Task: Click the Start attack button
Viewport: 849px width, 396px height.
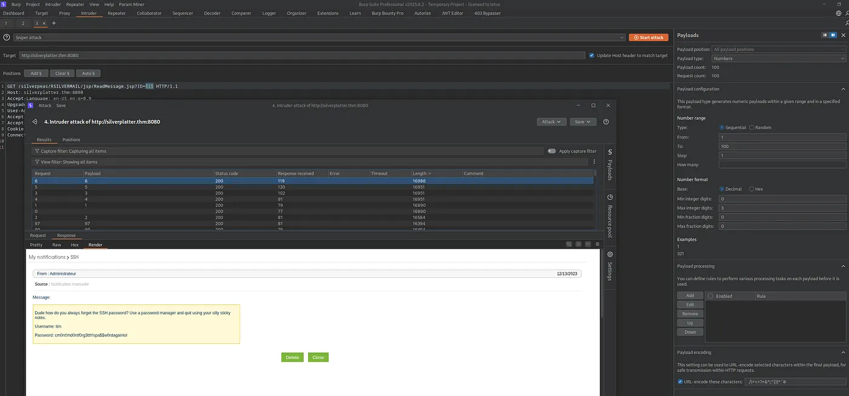Action: point(648,38)
